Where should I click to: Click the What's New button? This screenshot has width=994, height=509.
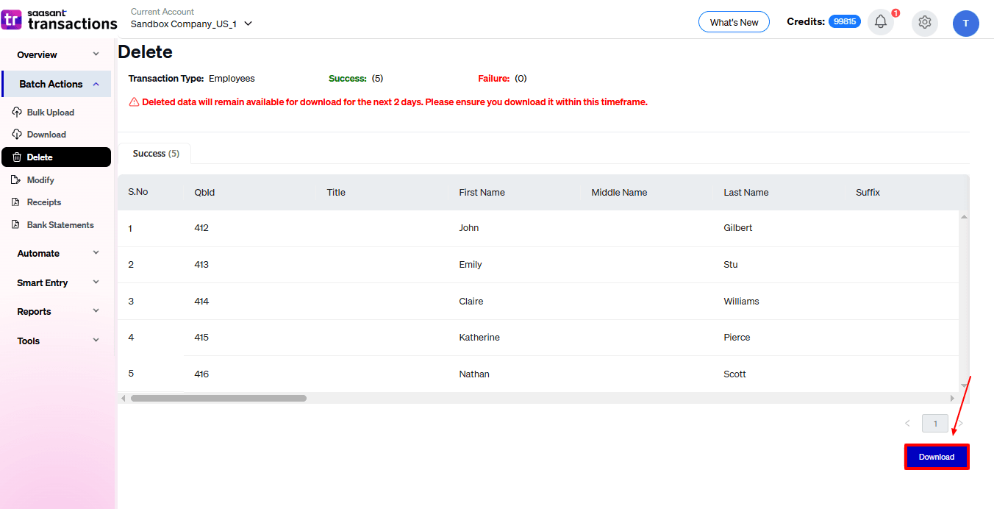pos(733,22)
